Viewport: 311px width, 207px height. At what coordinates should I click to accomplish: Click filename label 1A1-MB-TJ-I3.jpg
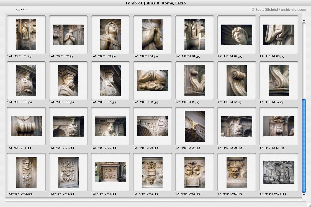[271, 102]
